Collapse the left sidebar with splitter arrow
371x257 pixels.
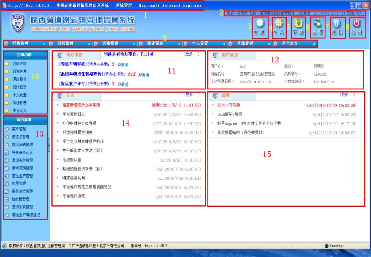[x=49, y=145]
